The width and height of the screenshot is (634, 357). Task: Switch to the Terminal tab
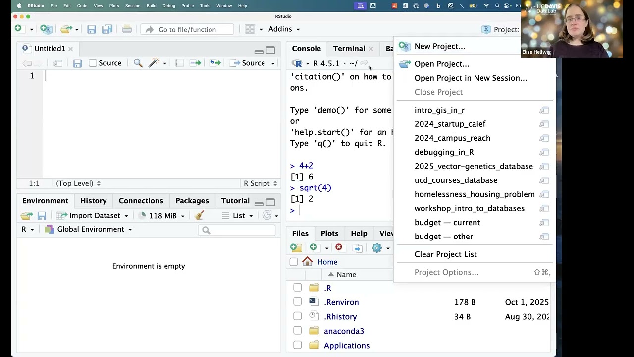(349, 49)
